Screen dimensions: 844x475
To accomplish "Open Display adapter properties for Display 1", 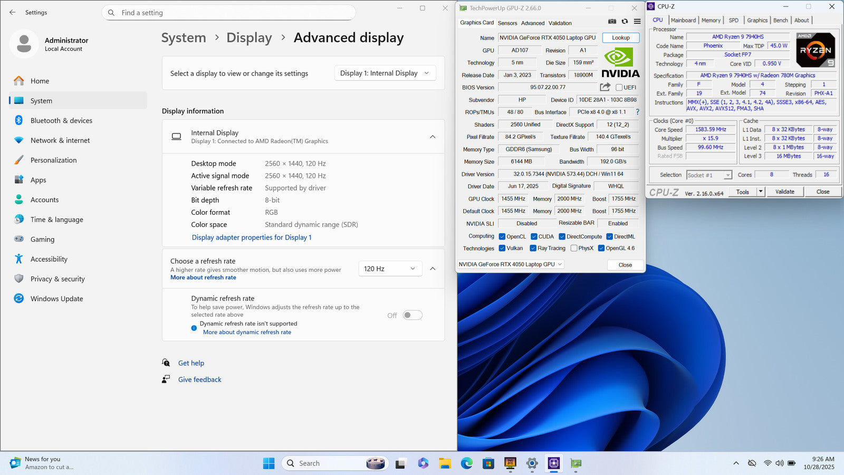I will pos(252,237).
